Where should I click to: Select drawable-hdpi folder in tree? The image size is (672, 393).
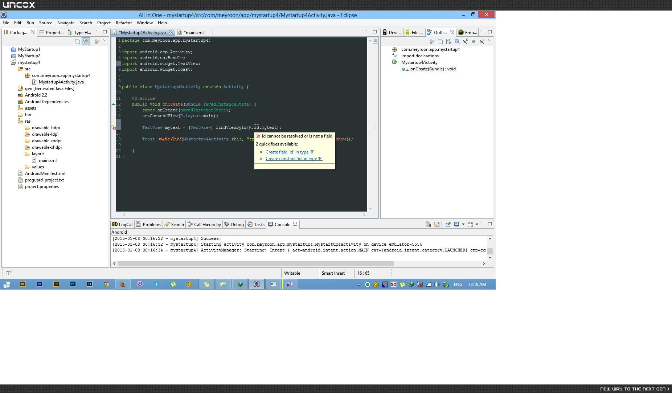click(46, 128)
